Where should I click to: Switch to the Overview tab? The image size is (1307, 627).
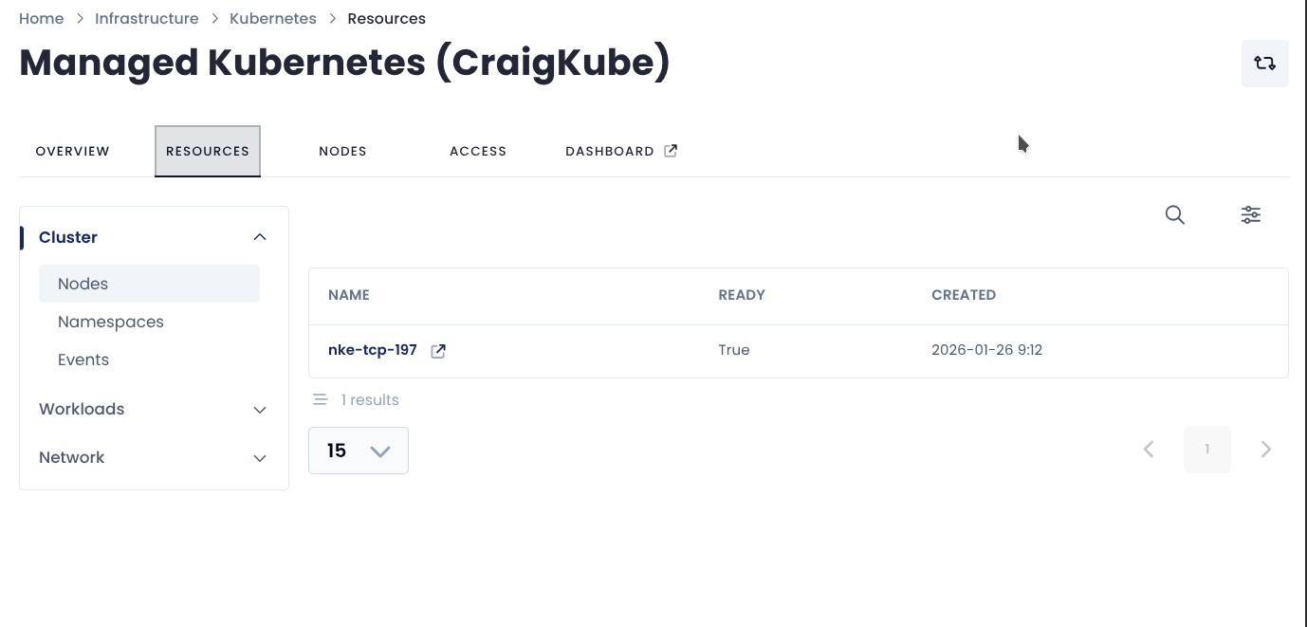pyautogui.click(x=73, y=152)
